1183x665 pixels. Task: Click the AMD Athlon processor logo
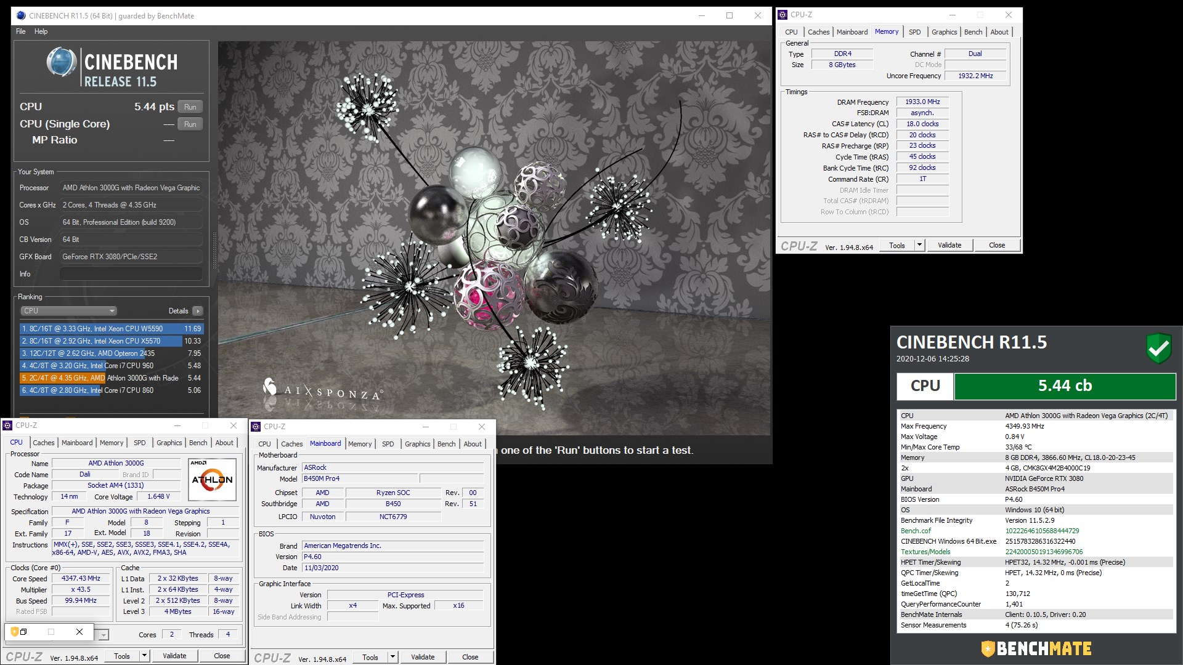pyautogui.click(x=212, y=479)
